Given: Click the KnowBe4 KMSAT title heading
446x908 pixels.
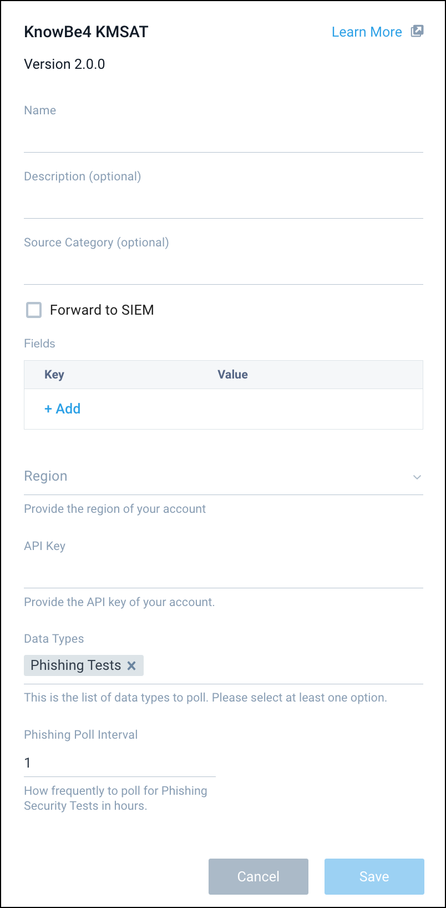Looking at the screenshot, I should pyautogui.click(x=86, y=32).
